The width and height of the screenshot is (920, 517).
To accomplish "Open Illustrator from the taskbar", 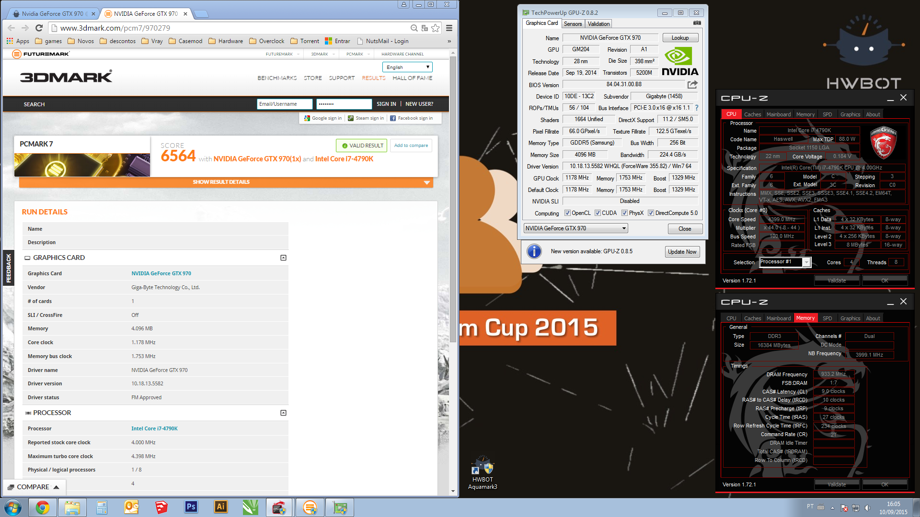I will tap(220, 507).
